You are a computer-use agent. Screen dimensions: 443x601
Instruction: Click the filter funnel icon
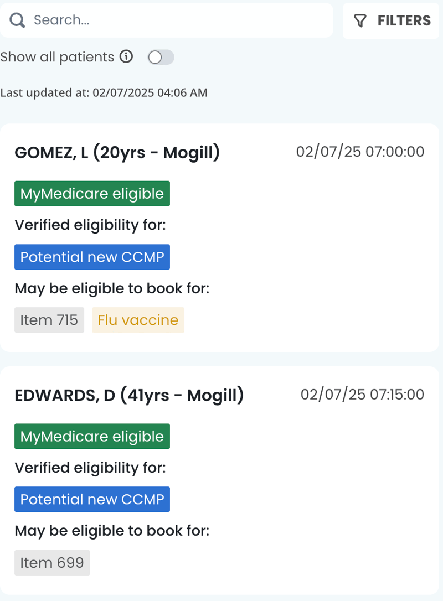(360, 21)
